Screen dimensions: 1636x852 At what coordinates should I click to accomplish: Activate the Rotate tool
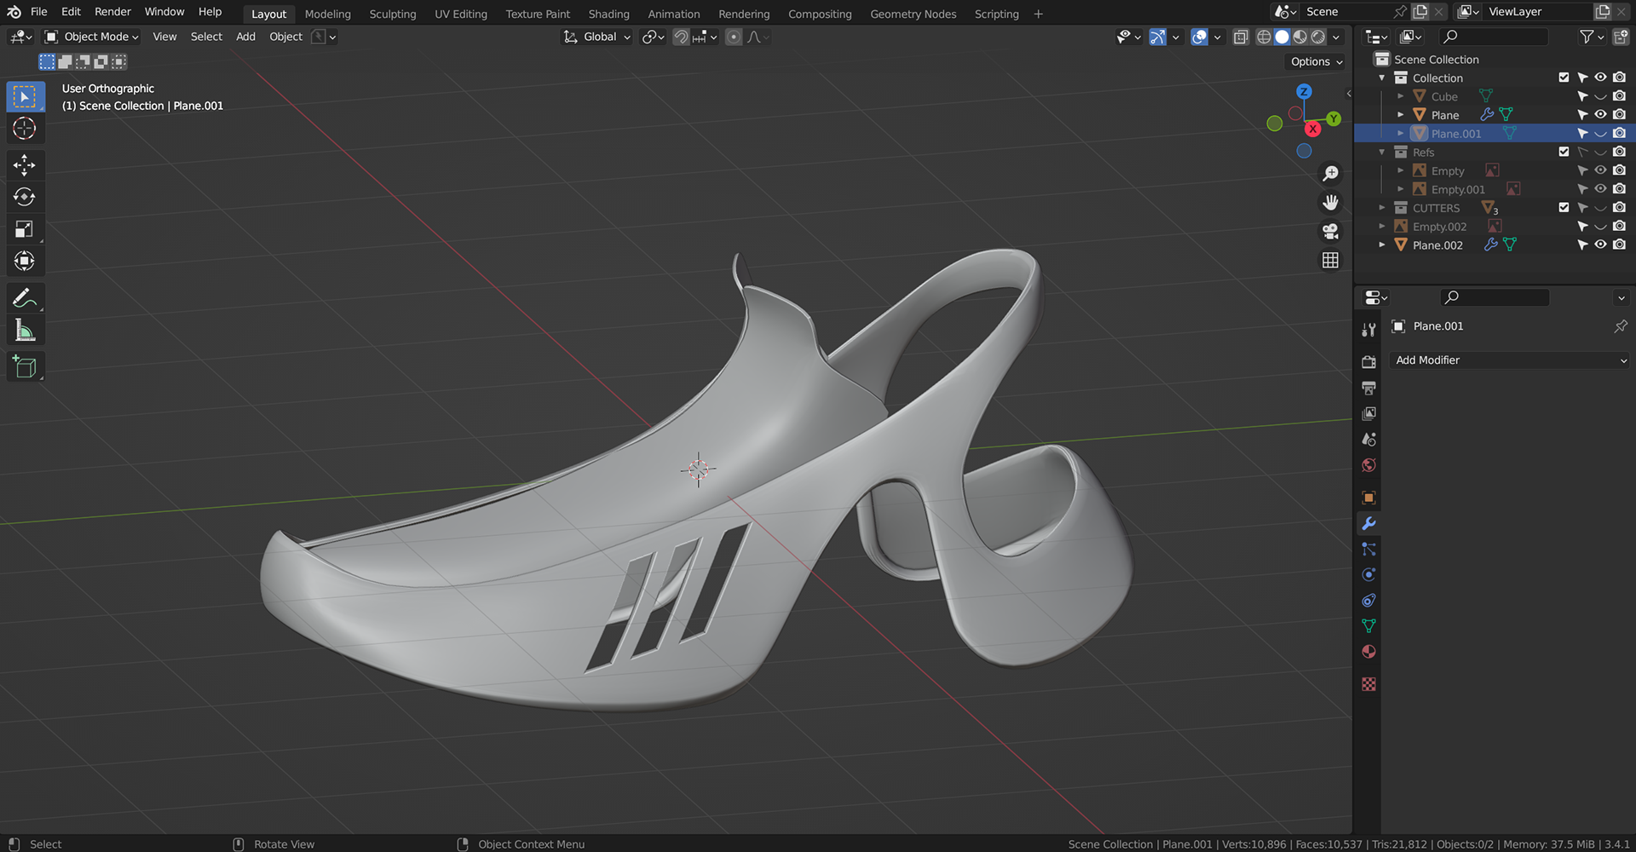(25, 197)
